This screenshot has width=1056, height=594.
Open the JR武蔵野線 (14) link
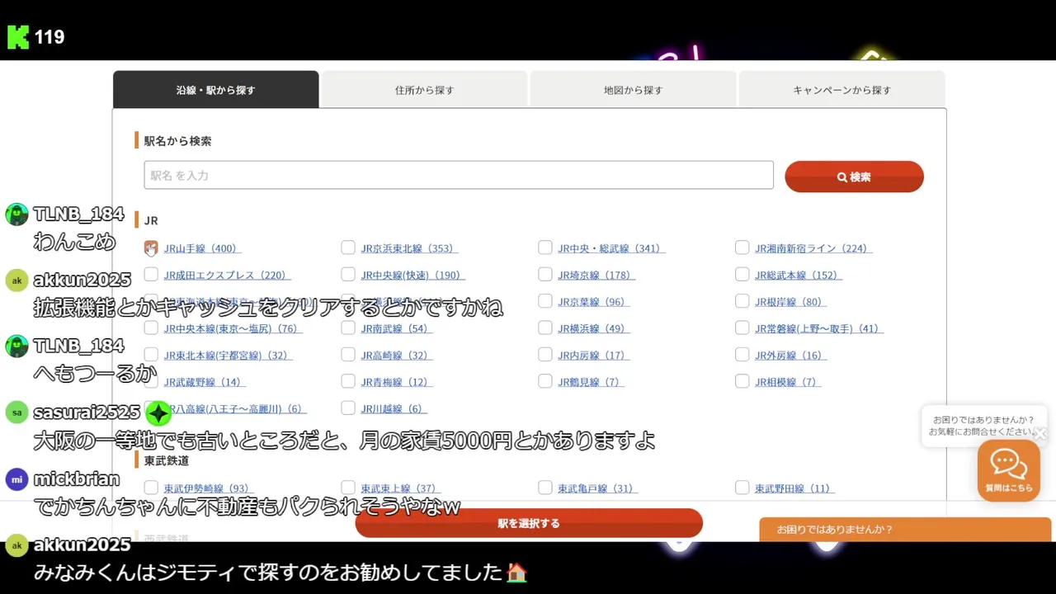tap(205, 382)
